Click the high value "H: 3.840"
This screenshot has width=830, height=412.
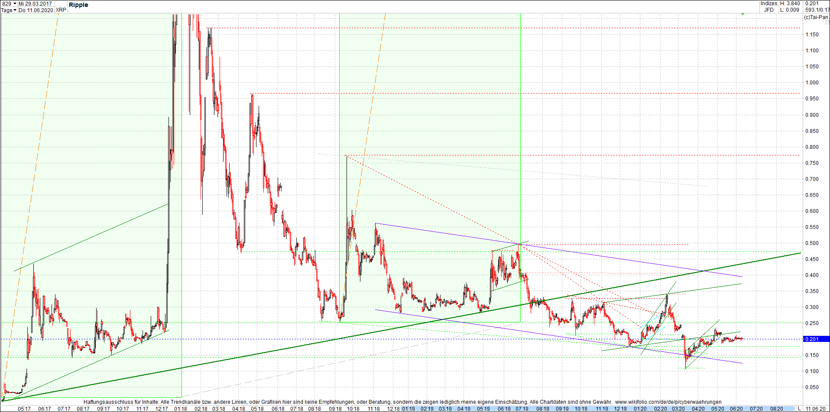pyautogui.click(x=789, y=3)
